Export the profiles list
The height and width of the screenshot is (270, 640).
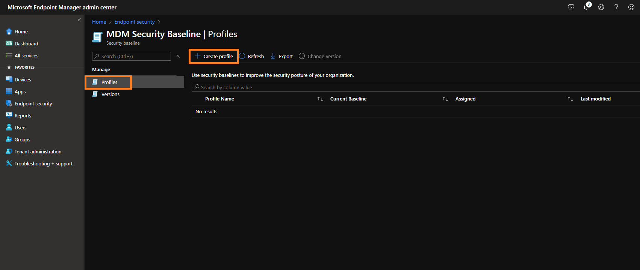tap(281, 56)
